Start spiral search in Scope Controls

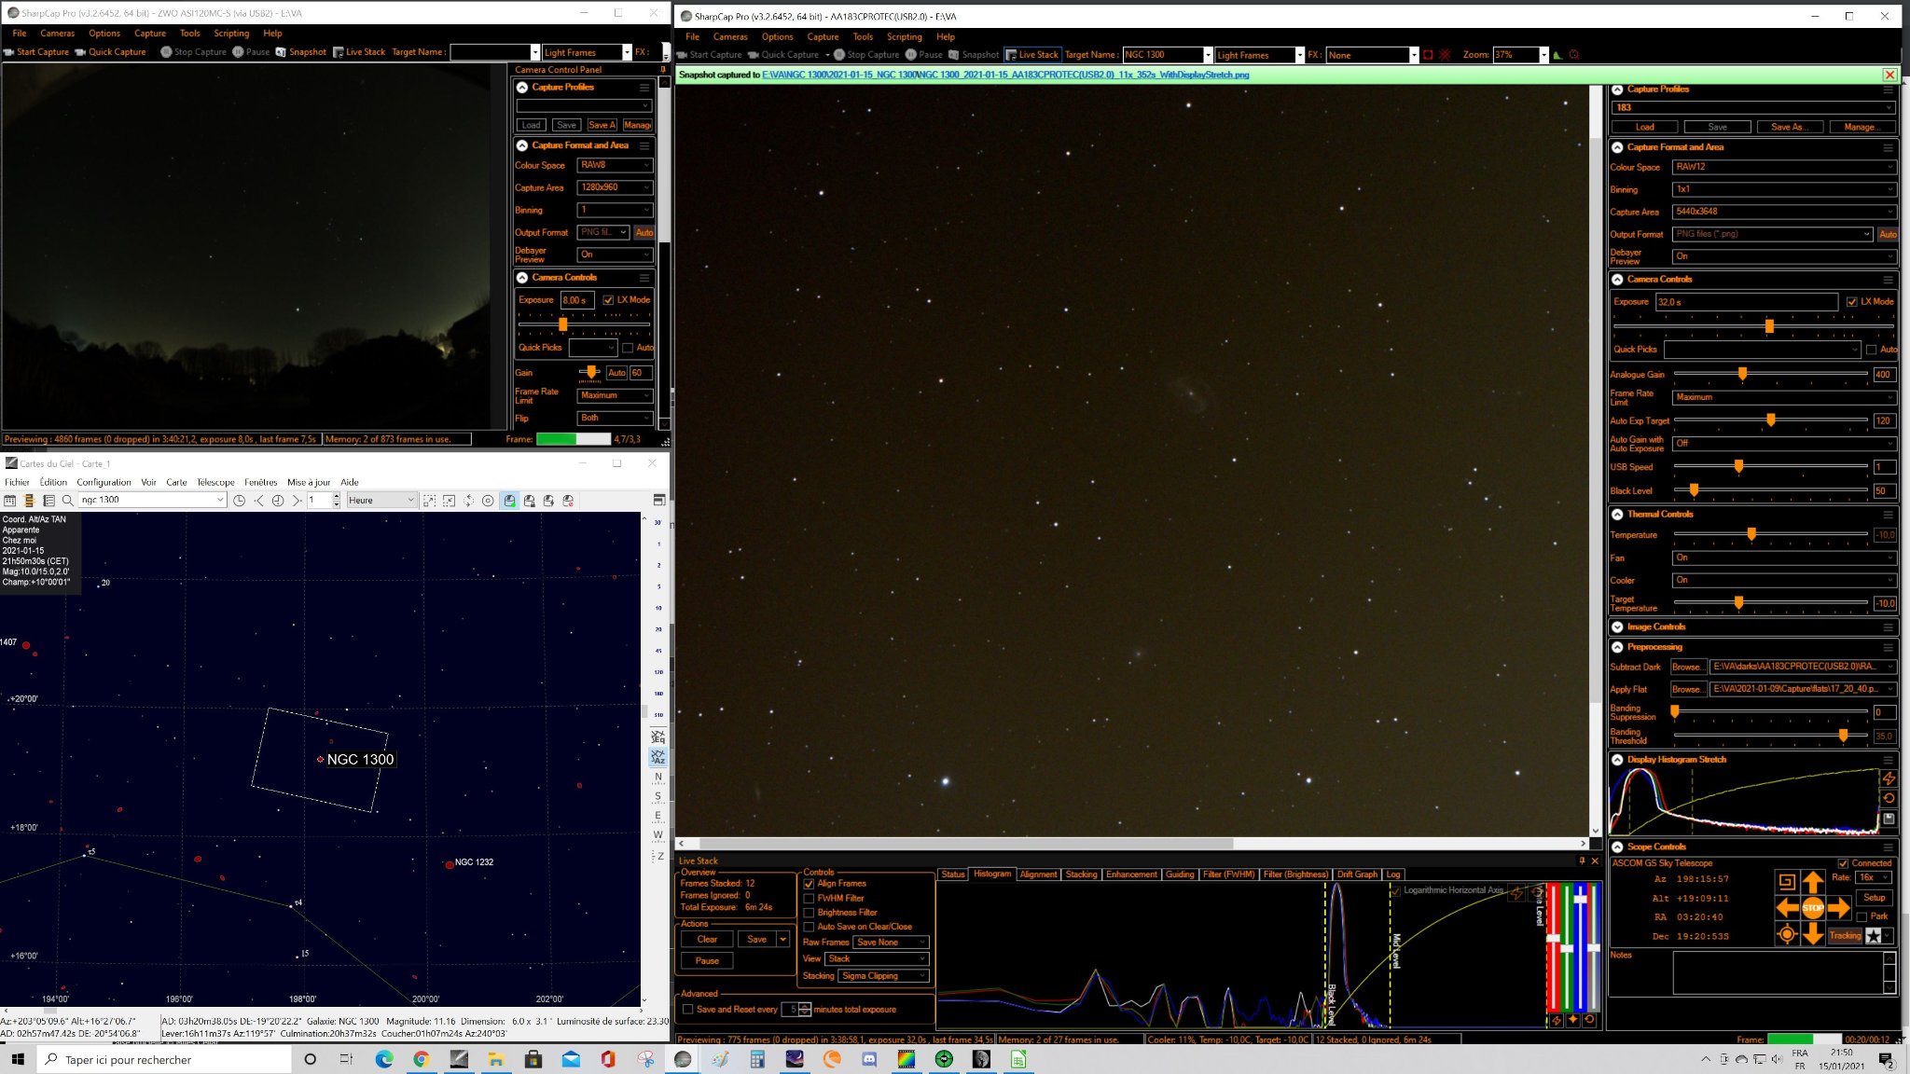click(1787, 881)
